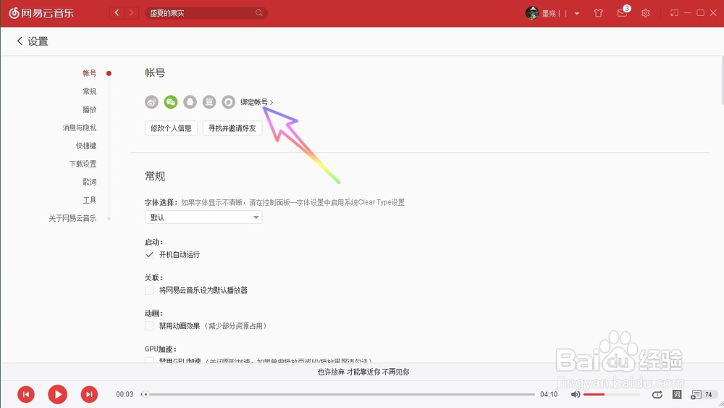Click the Weibo binding icon
The image size is (724, 408).
(x=151, y=101)
